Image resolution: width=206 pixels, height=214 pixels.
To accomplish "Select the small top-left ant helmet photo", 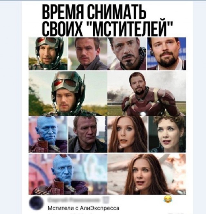I will pos(48,54).
